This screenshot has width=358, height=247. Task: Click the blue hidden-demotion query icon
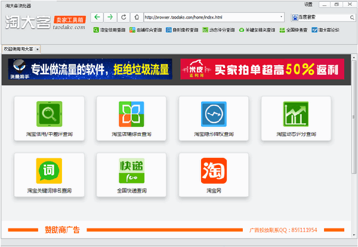tap(214, 114)
